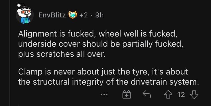Viewport: 211px width, 106px height.
Task: View the winged shield award badge
Action: 73,15
